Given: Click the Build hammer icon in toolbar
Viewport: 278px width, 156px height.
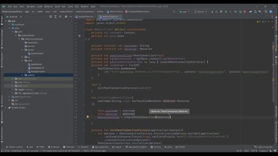Looking at the screenshot, I should pos(174,12).
